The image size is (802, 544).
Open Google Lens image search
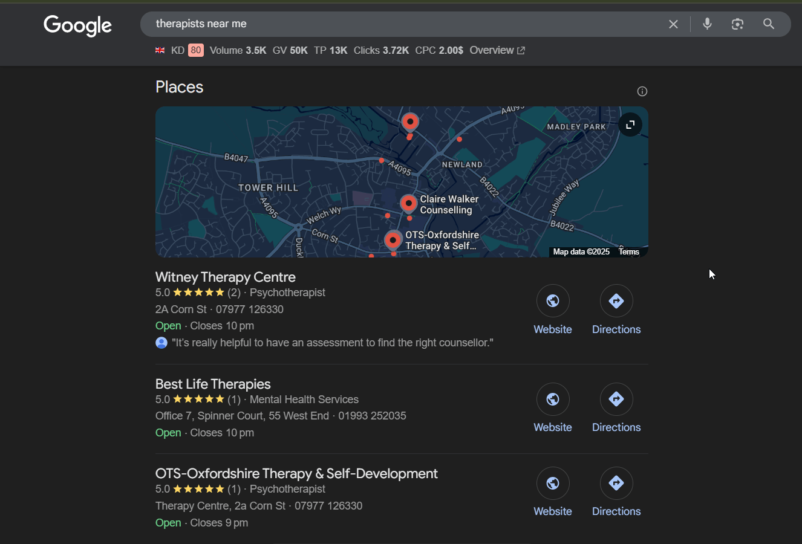(737, 24)
